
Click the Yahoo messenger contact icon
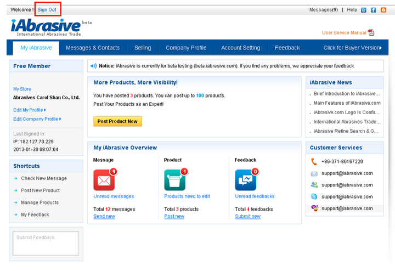[314, 208]
